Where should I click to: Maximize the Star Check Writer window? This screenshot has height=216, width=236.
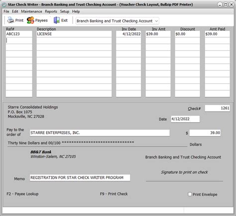[226, 4]
